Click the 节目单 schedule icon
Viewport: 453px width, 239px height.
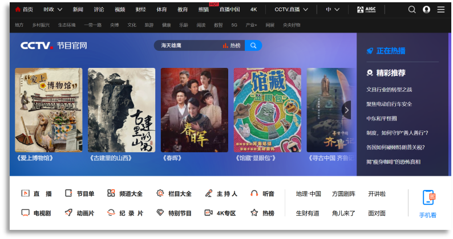pos(68,193)
